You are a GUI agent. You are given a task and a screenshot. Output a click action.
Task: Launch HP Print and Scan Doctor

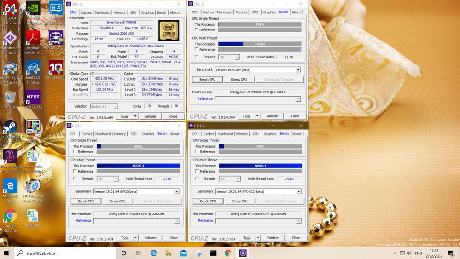coord(33,191)
